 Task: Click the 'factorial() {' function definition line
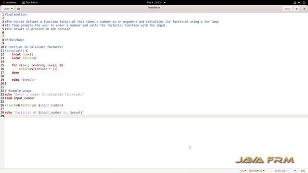point(16,50)
